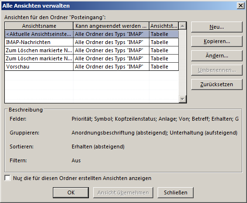Click 'Kann angewendet werden' column header
Screen dimensions: 247x203
pyautogui.click(x=111, y=26)
